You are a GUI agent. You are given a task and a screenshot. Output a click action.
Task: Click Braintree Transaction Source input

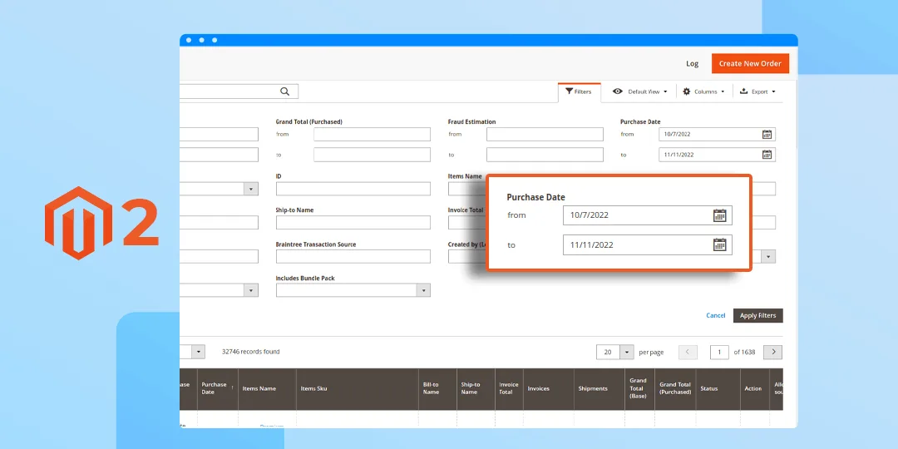pyautogui.click(x=353, y=257)
